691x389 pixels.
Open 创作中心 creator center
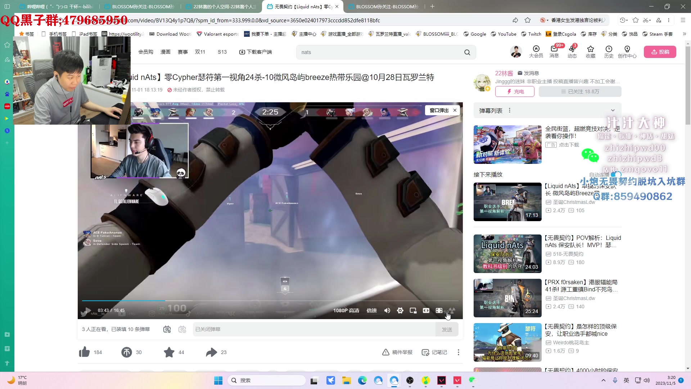pos(627,52)
